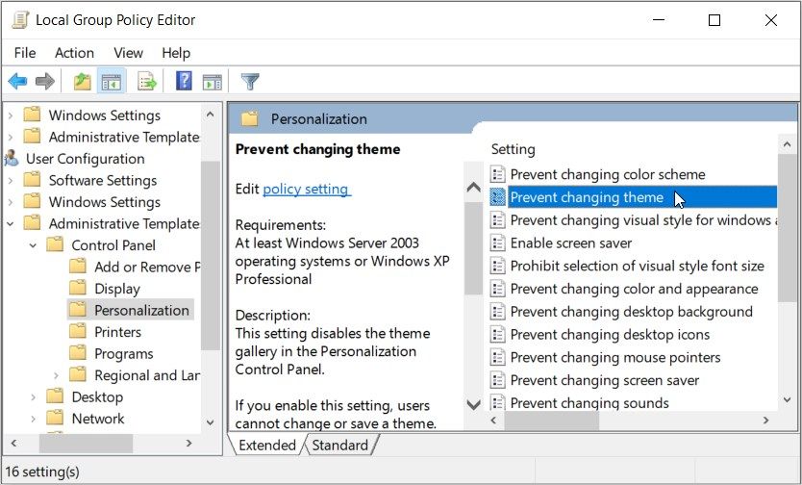Toggle Show/Hide Action Pane icon
The height and width of the screenshot is (485, 802).
tap(212, 82)
